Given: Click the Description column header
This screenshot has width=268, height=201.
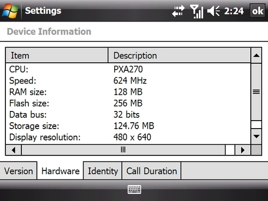Looking at the screenshot, I should click(180, 55).
